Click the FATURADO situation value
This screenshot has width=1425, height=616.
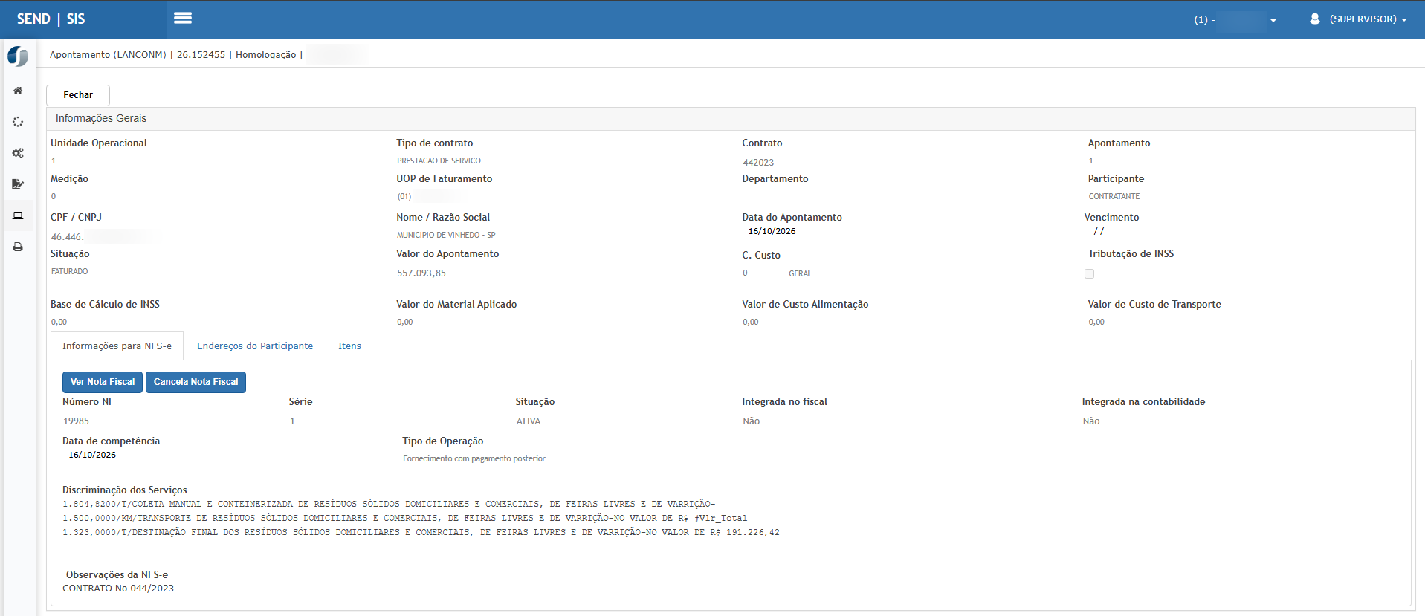point(69,271)
